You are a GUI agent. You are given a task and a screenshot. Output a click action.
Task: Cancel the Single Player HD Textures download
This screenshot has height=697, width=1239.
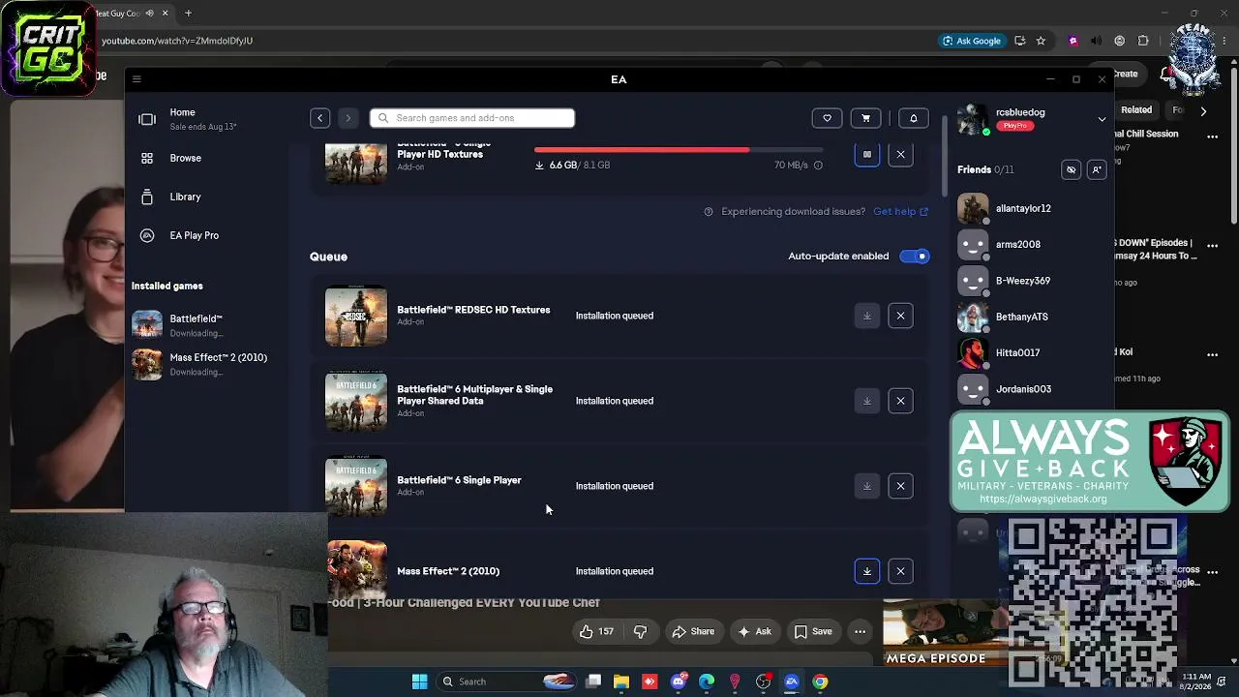[900, 155]
